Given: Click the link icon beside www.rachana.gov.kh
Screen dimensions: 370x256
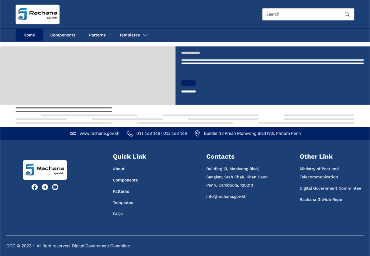Looking at the screenshot, I should pos(73,134).
